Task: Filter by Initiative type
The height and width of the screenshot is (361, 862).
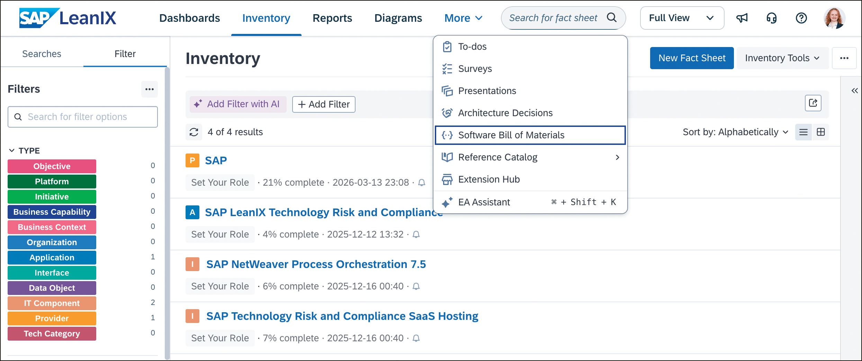Action: tap(52, 197)
